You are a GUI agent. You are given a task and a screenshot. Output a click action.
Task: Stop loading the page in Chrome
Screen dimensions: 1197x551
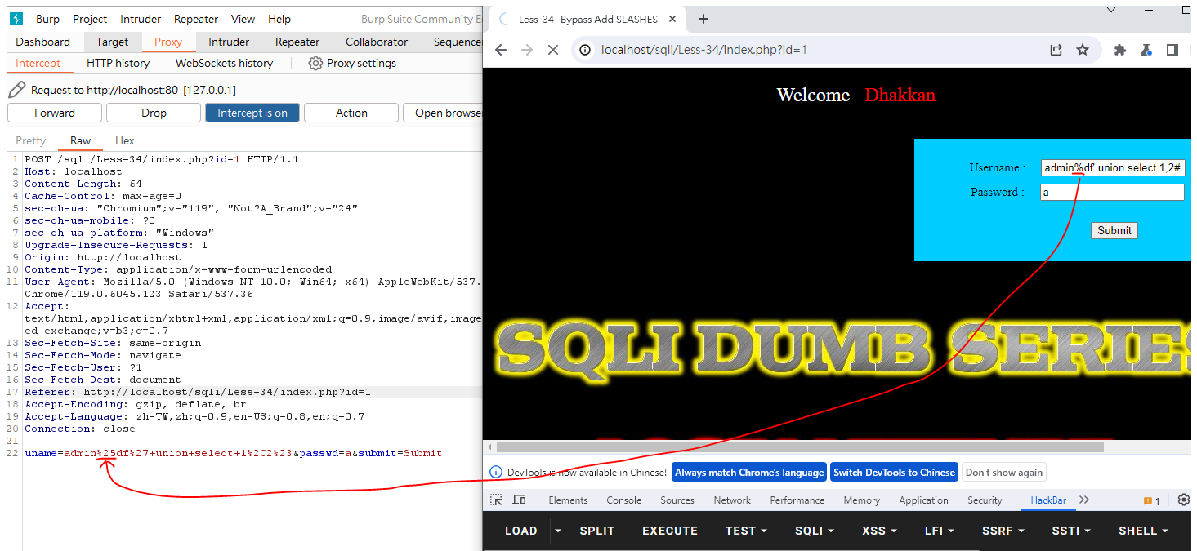coord(553,50)
